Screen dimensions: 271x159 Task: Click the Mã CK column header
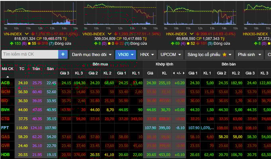8,69
